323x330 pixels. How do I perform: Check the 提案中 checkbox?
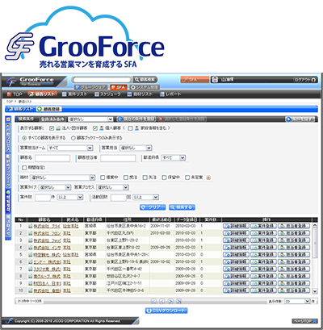pyautogui.click(x=103, y=178)
